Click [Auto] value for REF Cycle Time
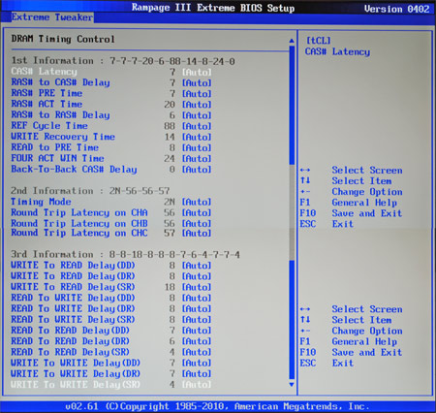 pyautogui.click(x=197, y=126)
